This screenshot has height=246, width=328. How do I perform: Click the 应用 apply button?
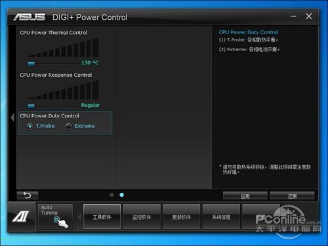[245, 196]
